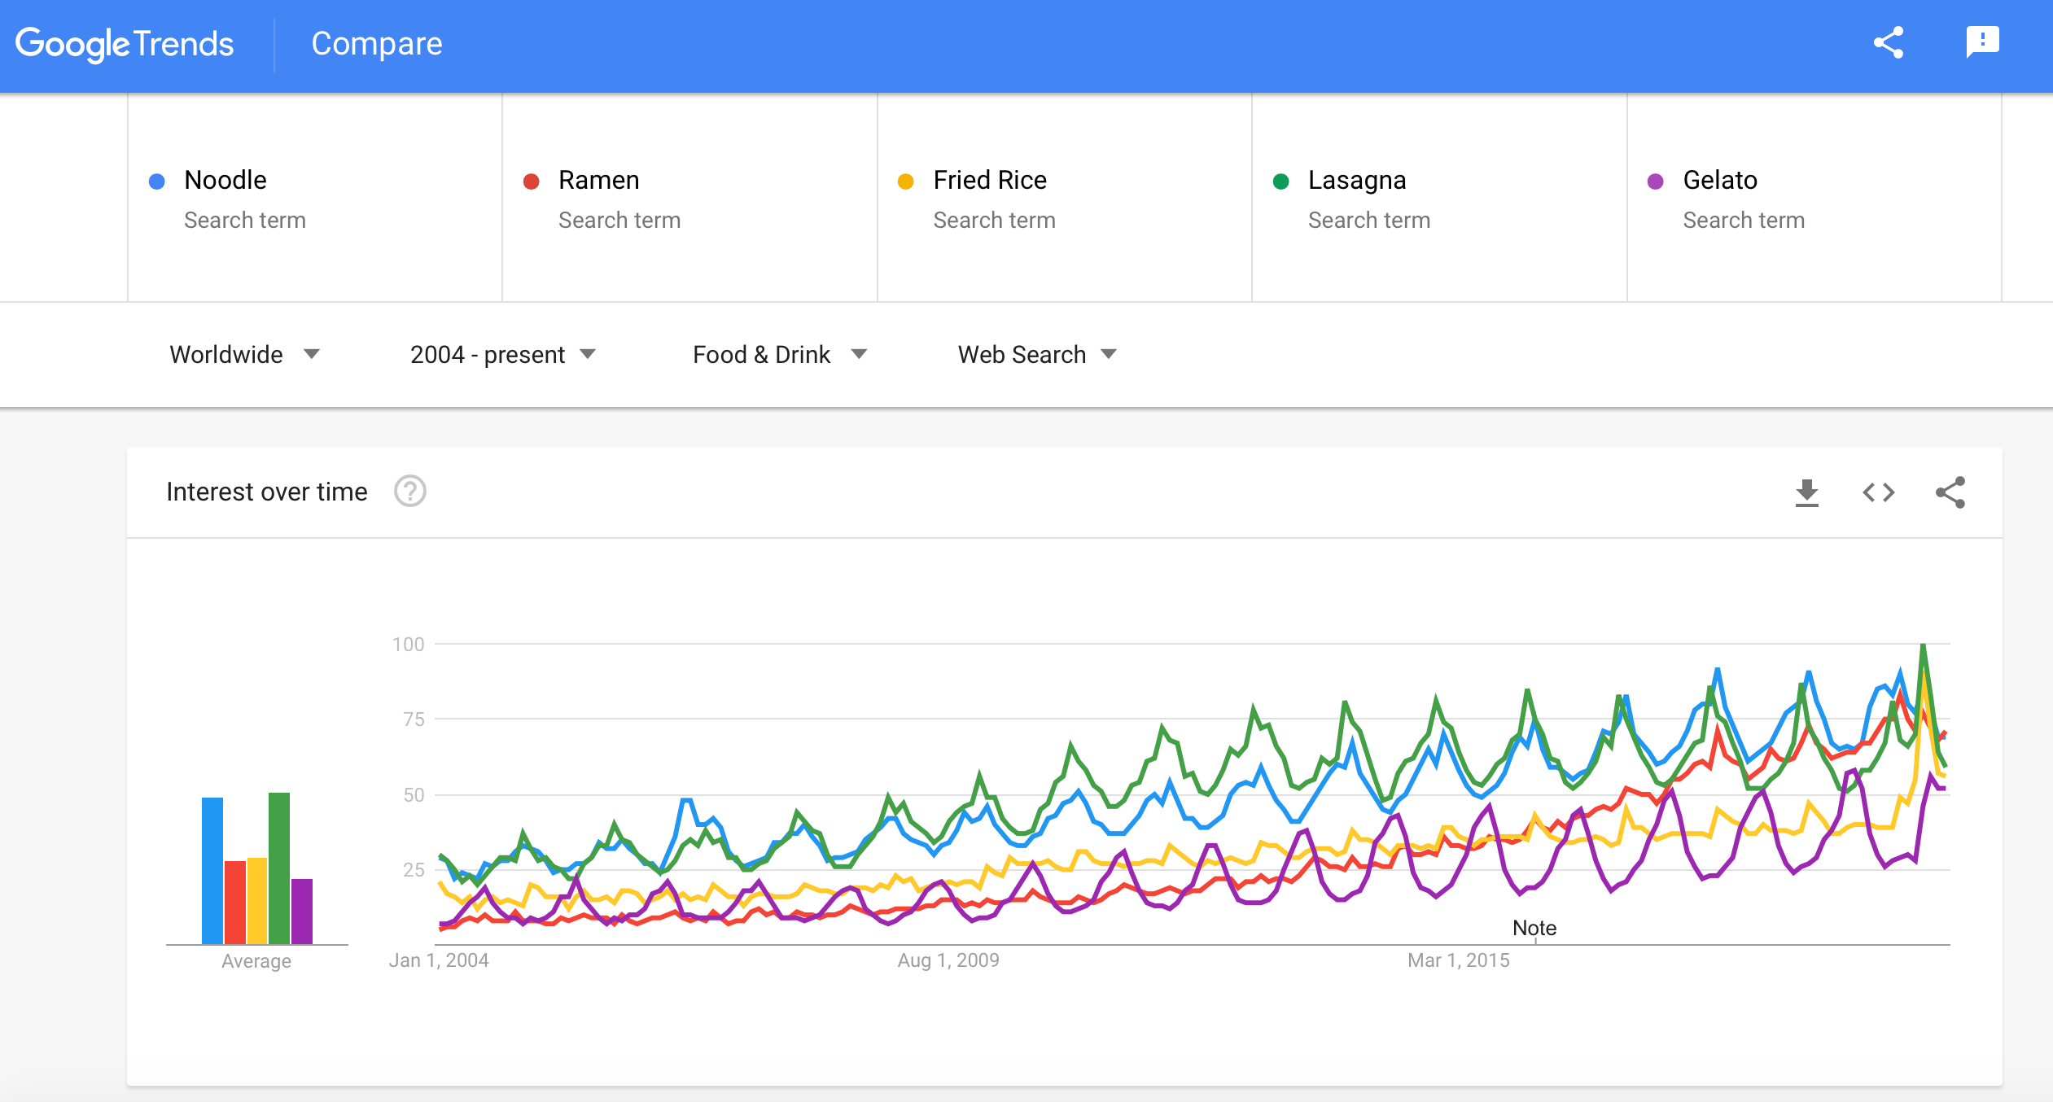Expand the 2004 - present date range

502,355
